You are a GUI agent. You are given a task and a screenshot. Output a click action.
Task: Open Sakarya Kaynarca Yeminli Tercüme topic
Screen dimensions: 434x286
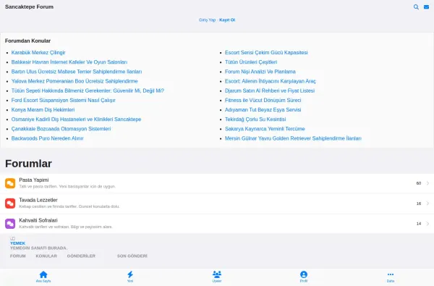265,129
